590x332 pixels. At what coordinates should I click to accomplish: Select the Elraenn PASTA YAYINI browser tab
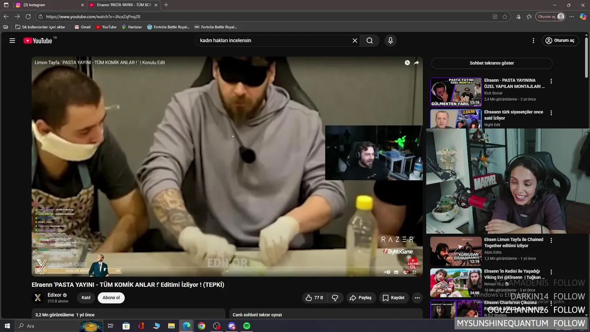pos(124,5)
